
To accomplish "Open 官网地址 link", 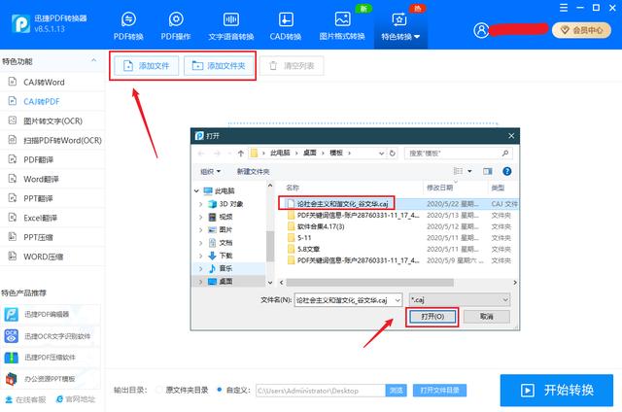I will [76, 399].
